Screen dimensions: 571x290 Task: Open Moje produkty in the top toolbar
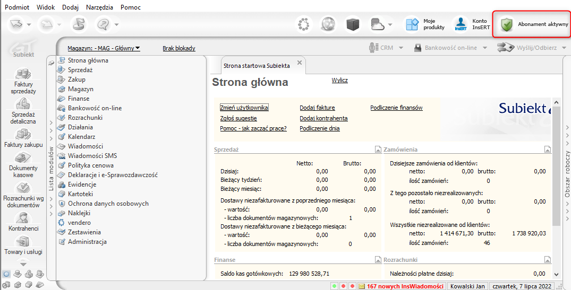click(x=413, y=24)
